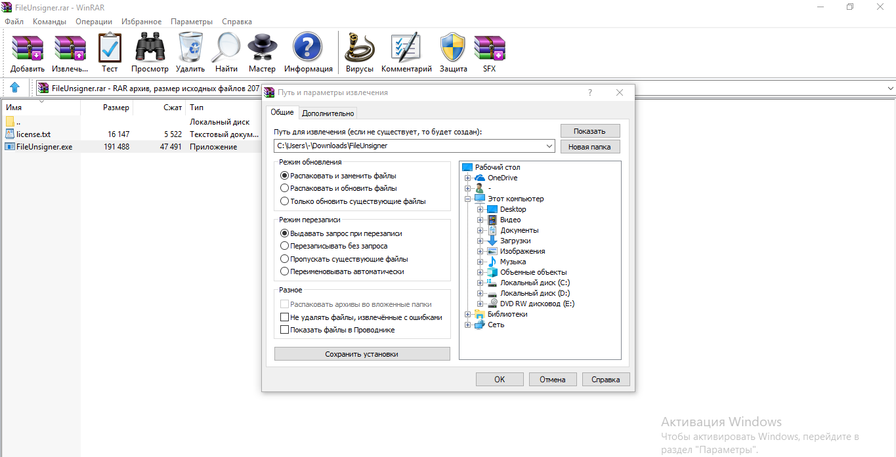This screenshot has height=457, width=896.
Task: Click the Вирусы scan icon
Action: [360, 47]
